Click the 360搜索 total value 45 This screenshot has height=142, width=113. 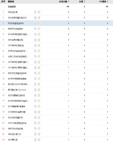point(107,6)
